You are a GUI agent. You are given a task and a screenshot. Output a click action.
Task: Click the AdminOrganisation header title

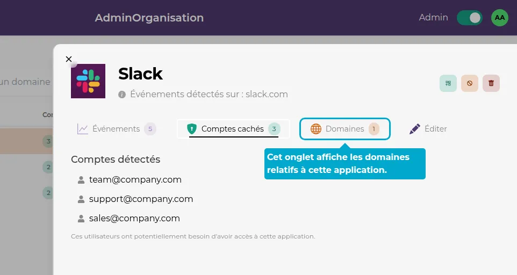click(x=149, y=18)
